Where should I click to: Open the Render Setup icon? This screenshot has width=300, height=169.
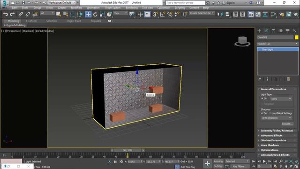[x=281, y=14]
